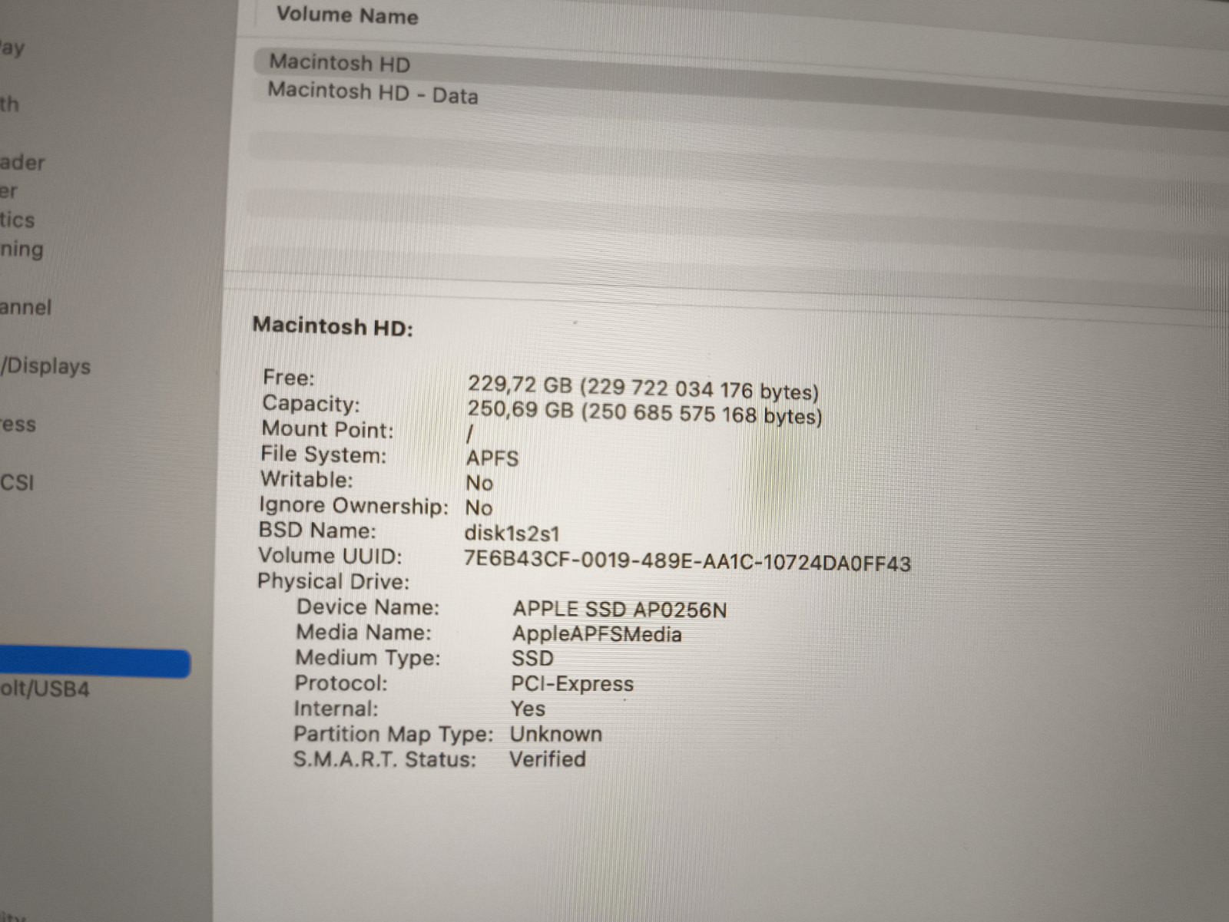Open Diagnostics in the sidebar
1229x922 pixels.
(18, 220)
